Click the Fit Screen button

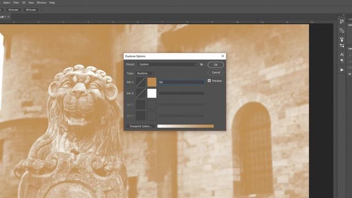[13, 10]
